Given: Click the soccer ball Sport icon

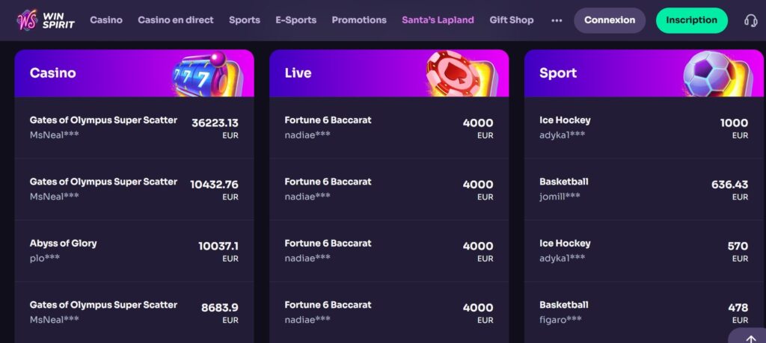Looking at the screenshot, I should click(x=708, y=75).
